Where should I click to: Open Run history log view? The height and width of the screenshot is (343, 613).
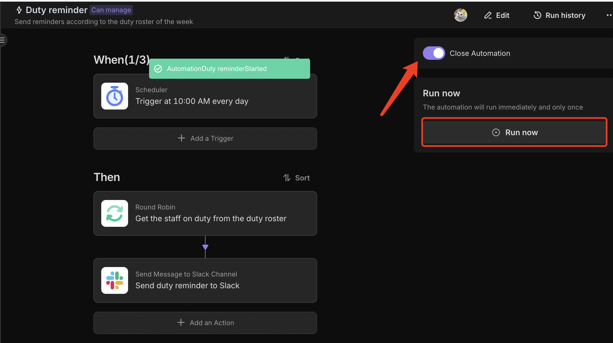[x=560, y=15]
